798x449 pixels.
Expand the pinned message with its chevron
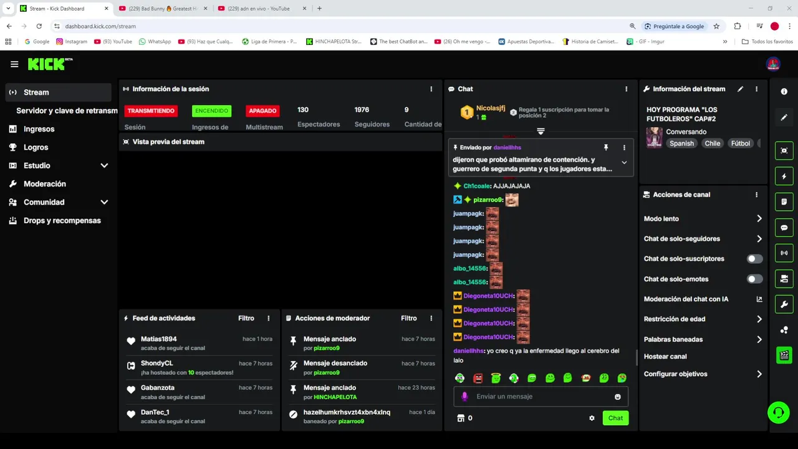pos(624,163)
